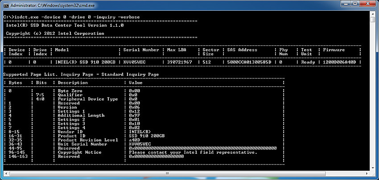The image size is (379, 180).
Task: Click the horizontal scrollbar thumb
Action: tap(167, 173)
